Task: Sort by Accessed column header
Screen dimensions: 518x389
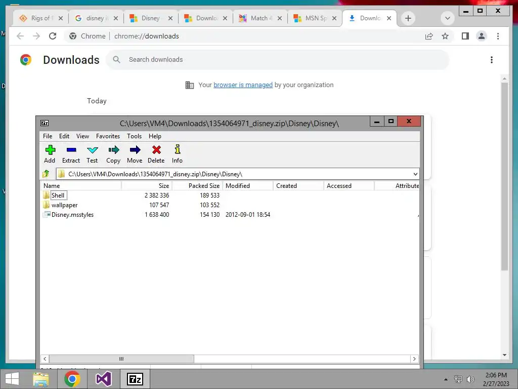Action: [349, 186]
